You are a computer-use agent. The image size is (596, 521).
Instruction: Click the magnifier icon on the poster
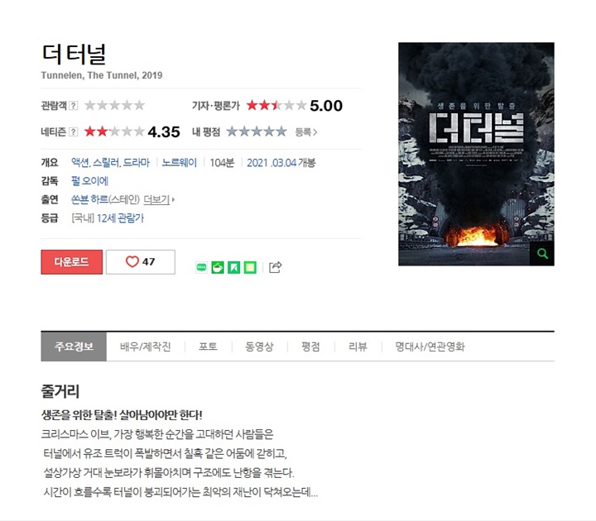tap(542, 254)
